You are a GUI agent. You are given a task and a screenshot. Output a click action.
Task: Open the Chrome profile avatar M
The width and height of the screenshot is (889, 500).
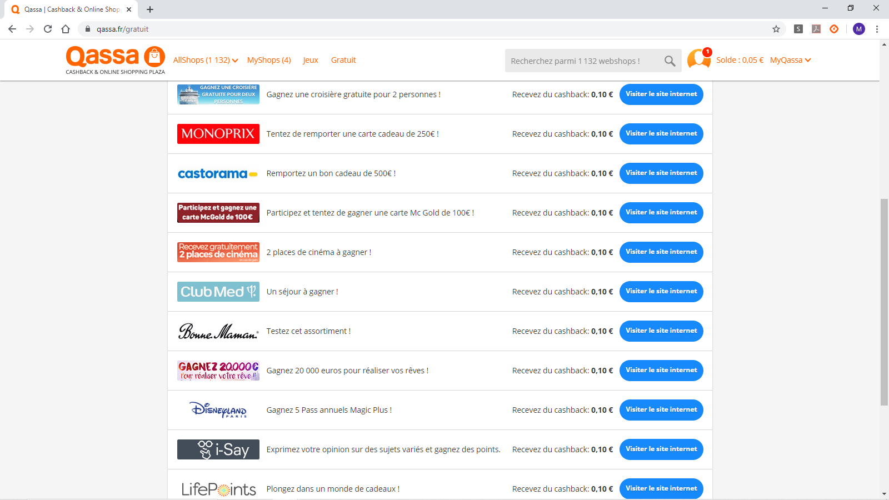click(x=859, y=29)
